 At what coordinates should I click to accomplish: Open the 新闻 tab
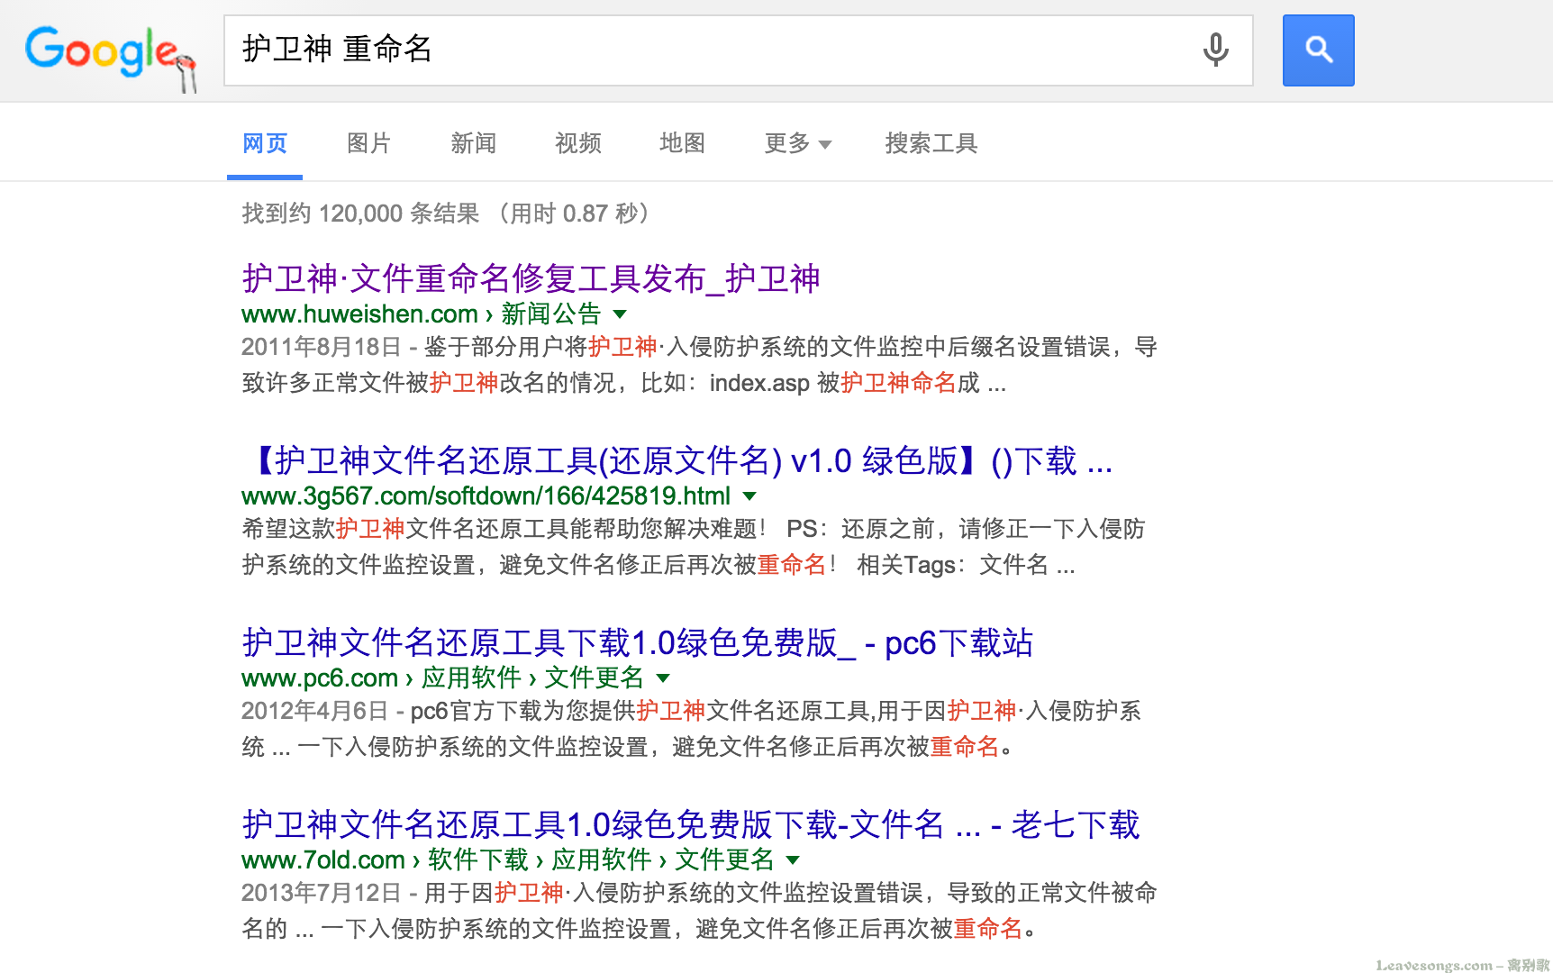coord(473,143)
